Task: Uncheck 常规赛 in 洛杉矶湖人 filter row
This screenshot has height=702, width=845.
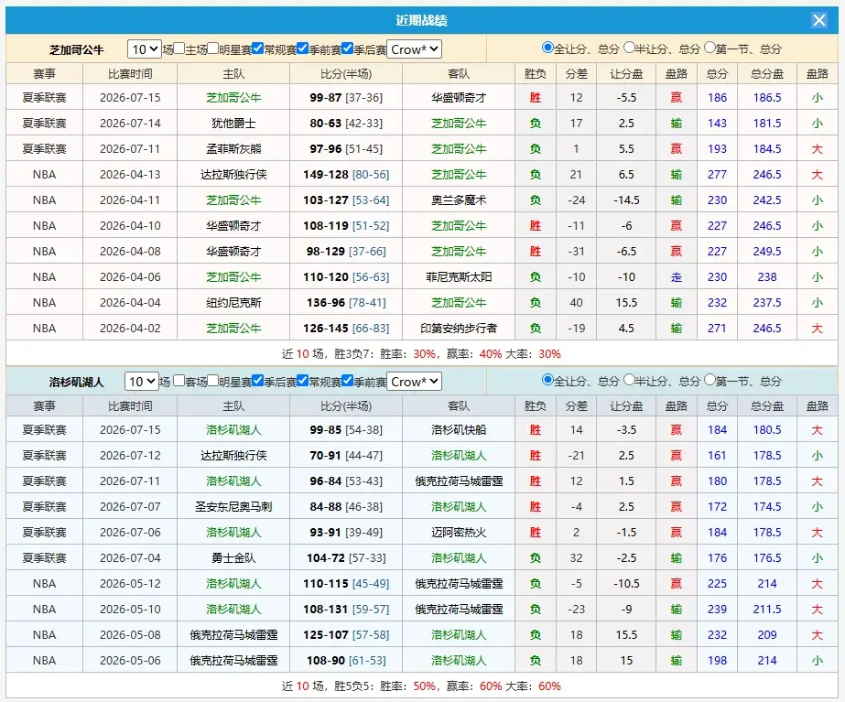Action: tap(302, 381)
